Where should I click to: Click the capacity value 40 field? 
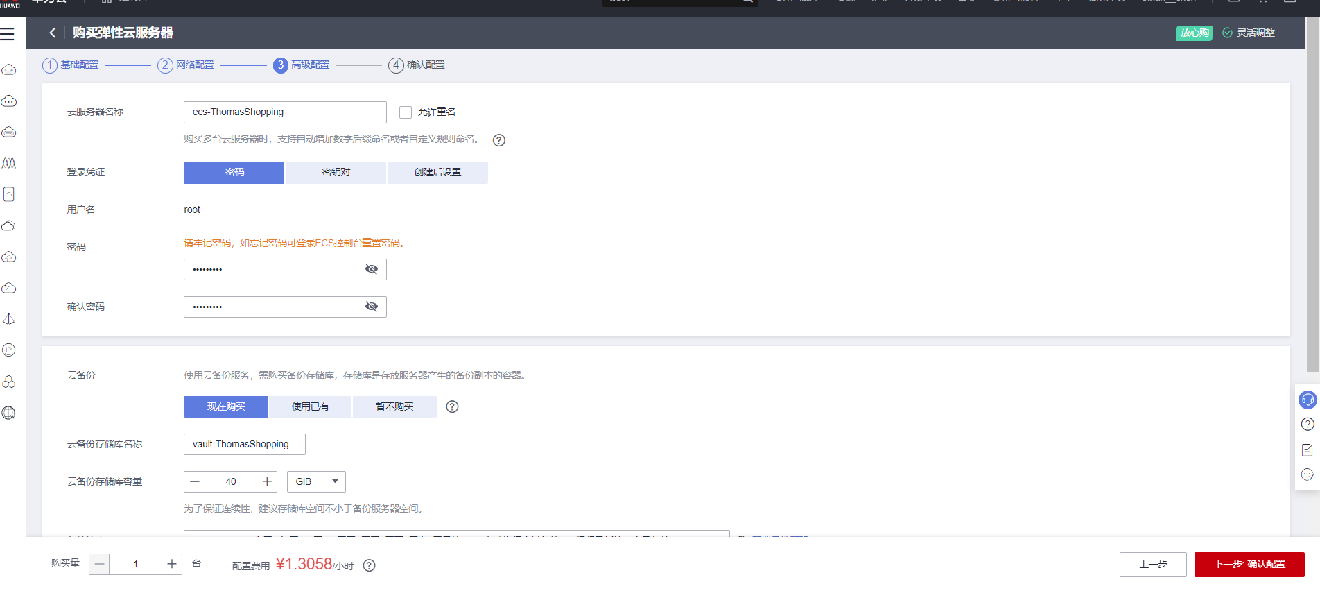pyautogui.click(x=231, y=481)
